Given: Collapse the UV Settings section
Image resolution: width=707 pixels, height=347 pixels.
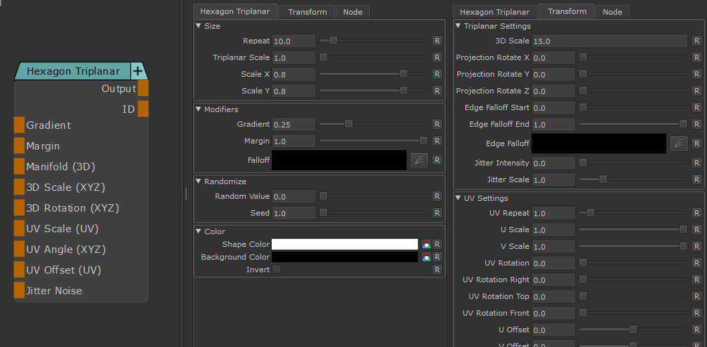Looking at the screenshot, I should [459, 198].
